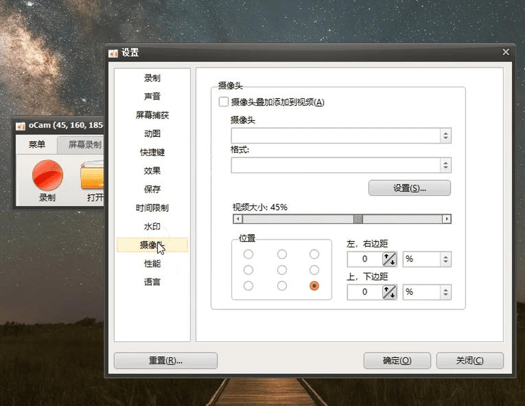Select the center position radio button
This screenshot has width=525, height=406.
(x=281, y=270)
